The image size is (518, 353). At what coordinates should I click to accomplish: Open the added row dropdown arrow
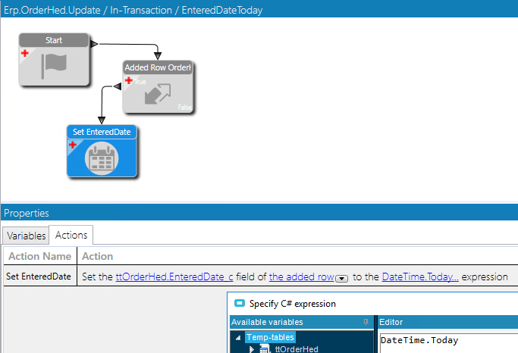[341, 279]
